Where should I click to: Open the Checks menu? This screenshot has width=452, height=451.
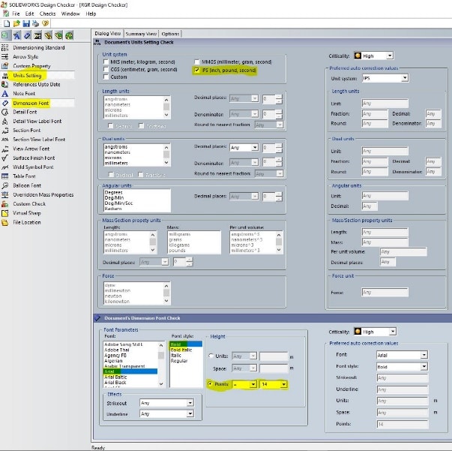click(47, 14)
